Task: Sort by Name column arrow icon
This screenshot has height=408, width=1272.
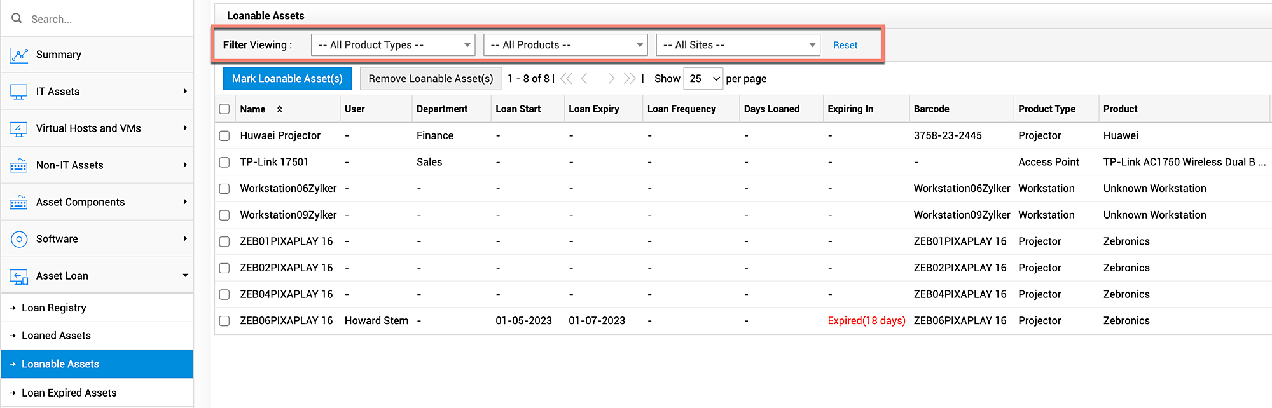Action: click(279, 109)
